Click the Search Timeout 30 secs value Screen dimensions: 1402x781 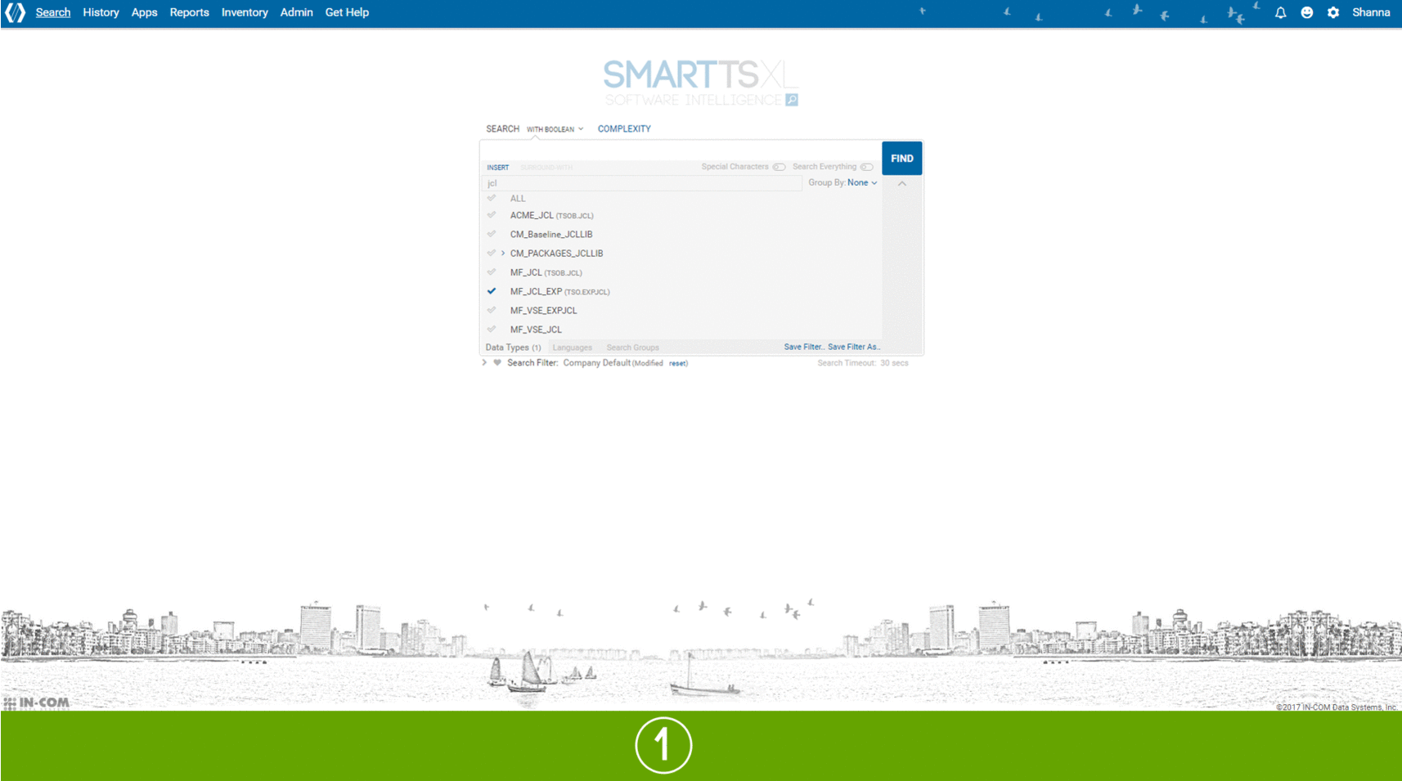[894, 363]
